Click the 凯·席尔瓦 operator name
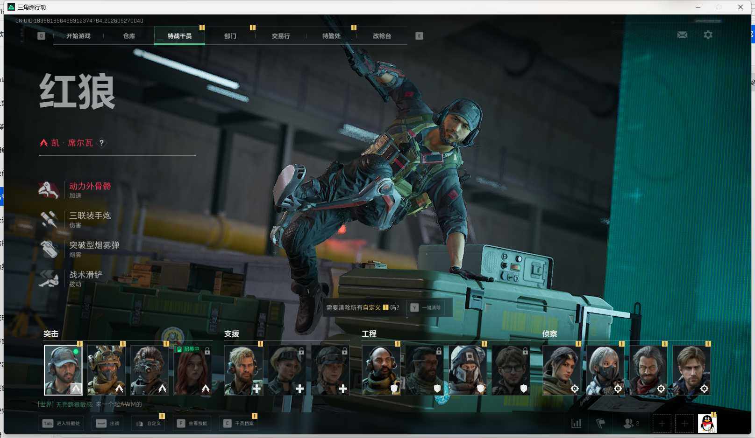Image resolution: width=755 pixels, height=438 pixels. pyautogui.click(x=72, y=143)
